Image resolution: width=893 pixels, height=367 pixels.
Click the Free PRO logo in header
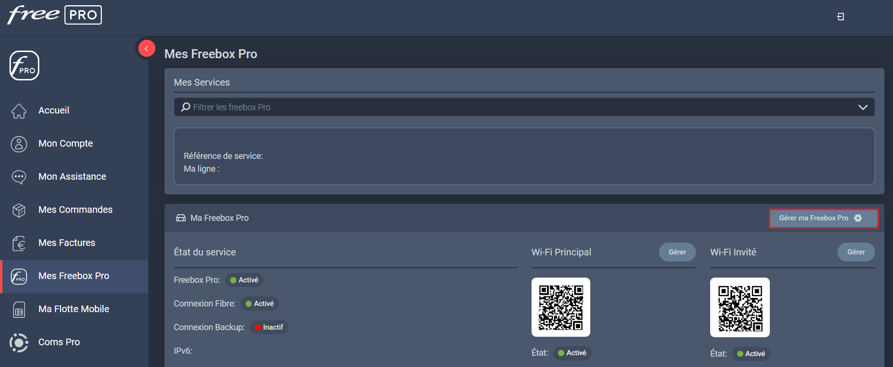[54, 15]
